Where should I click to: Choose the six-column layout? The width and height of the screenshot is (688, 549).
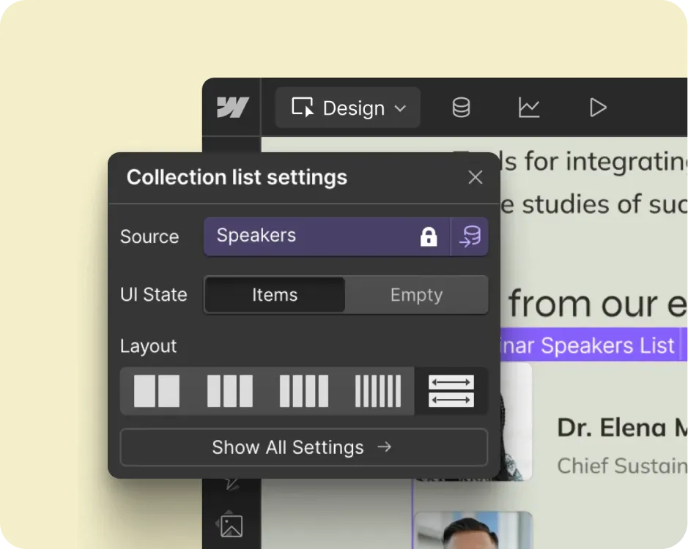pos(378,391)
